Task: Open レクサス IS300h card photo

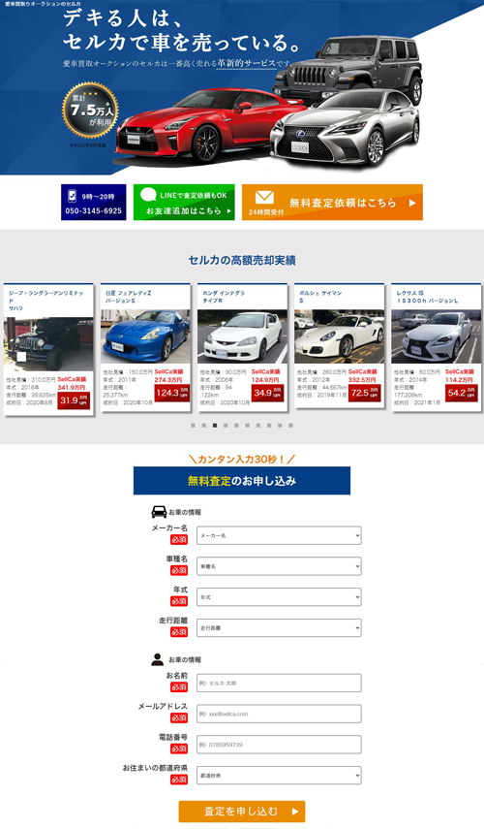Action: click(x=436, y=336)
